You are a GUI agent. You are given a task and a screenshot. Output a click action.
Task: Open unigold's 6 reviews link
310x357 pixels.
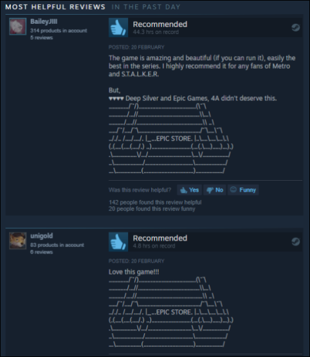(42, 252)
